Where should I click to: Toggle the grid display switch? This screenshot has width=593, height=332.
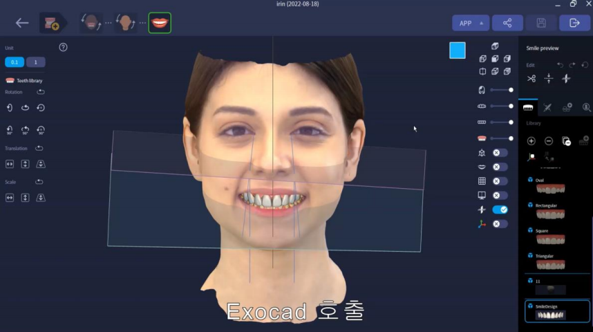(500, 181)
